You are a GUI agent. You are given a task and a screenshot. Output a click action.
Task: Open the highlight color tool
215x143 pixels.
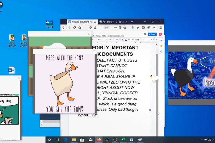click(x=129, y=40)
